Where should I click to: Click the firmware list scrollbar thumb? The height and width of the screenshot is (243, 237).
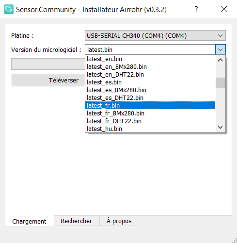point(220,83)
